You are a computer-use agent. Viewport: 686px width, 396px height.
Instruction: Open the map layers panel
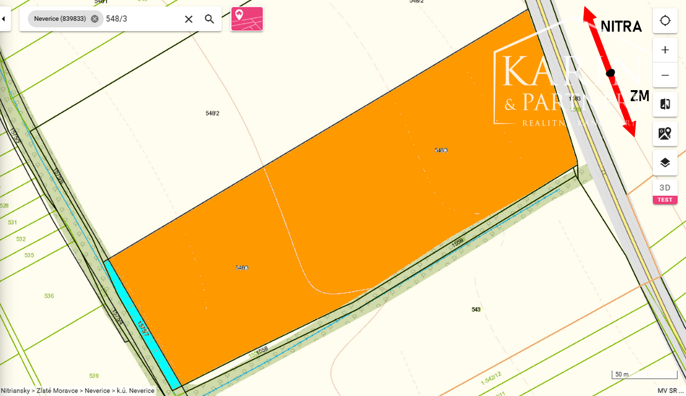click(x=665, y=163)
